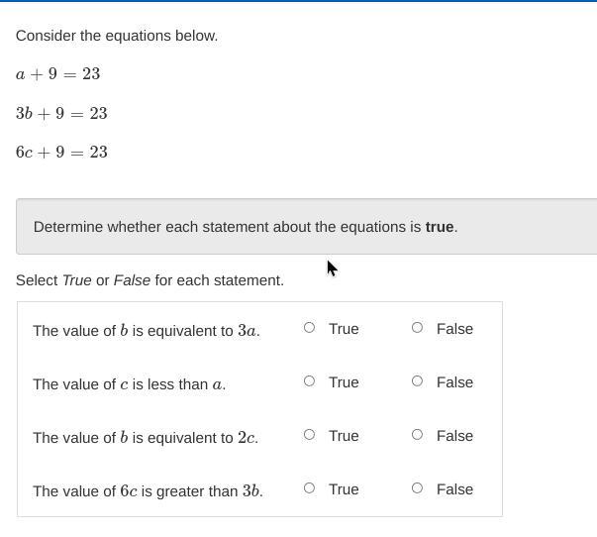Select False for 'b is equivalent to 3a'
The width and height of the screenshot is (597, 537).
pos(417,328)
